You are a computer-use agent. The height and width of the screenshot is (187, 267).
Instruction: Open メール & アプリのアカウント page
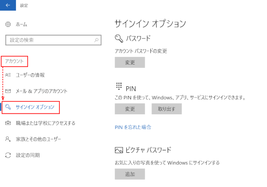click(x=41, y=91)
